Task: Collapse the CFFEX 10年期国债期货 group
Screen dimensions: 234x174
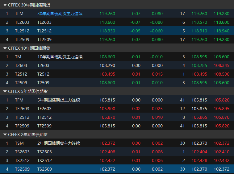Action: point(5,48)
